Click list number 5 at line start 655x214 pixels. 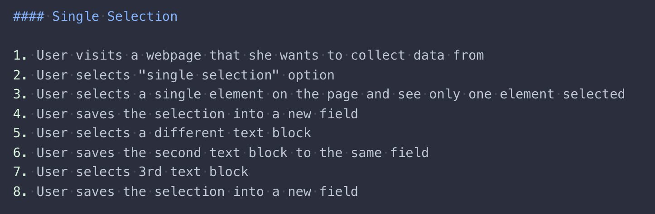20,133
